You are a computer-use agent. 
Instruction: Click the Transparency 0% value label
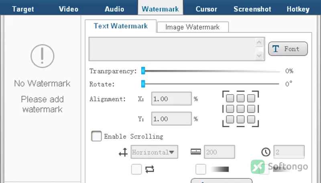(289, 71)
